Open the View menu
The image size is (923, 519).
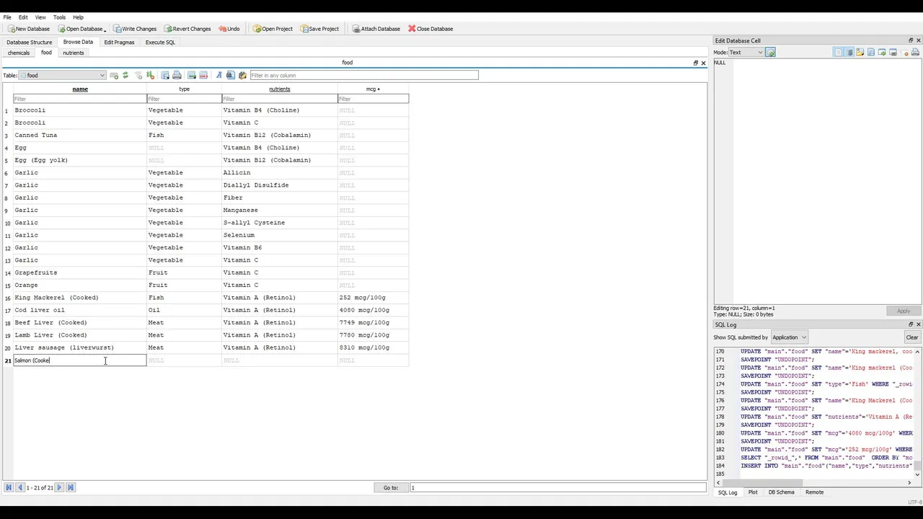point(40,17)
